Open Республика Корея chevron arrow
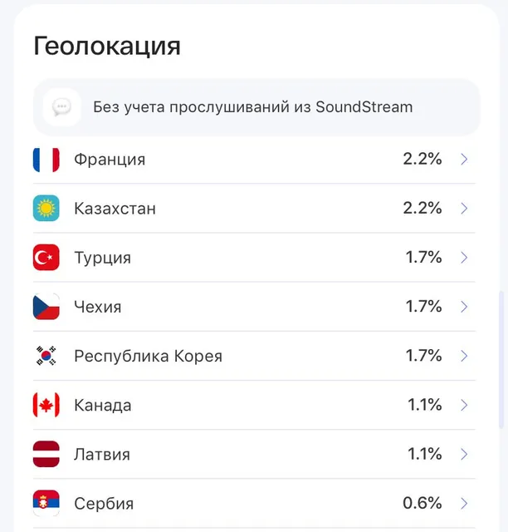 coord(464,356)
